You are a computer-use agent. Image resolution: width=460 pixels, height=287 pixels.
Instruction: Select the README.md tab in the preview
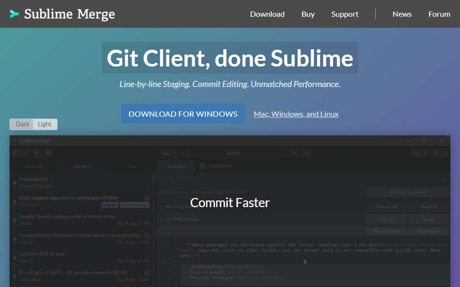coord(216,166)
